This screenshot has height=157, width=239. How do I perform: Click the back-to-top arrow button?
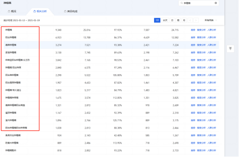[x=230, y=49]
